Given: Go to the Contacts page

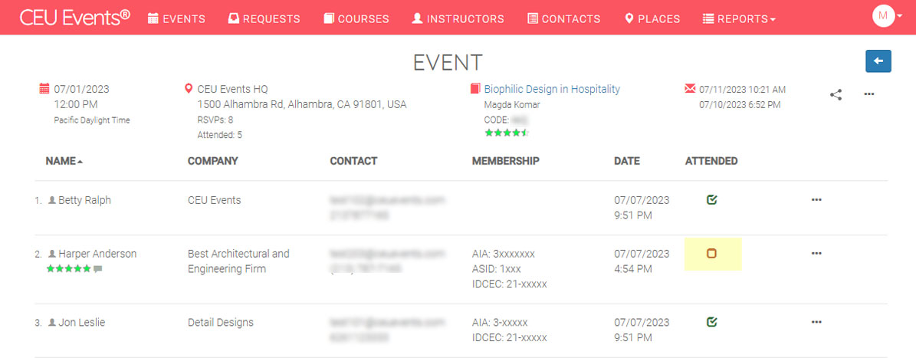Looking at the screenshot, I should coord(563,18).
